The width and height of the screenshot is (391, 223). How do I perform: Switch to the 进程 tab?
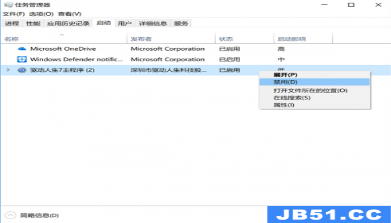coord(12,23)
